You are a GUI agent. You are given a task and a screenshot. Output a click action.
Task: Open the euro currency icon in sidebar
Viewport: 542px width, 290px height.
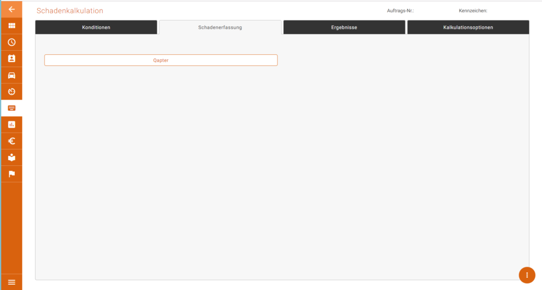point(12,141)
